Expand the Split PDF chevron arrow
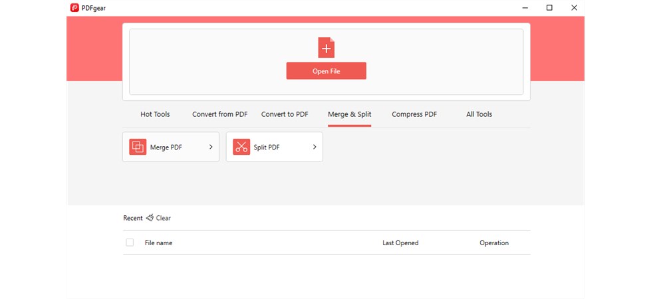Screen dimensions: 651x299 [x=315, y=147]
